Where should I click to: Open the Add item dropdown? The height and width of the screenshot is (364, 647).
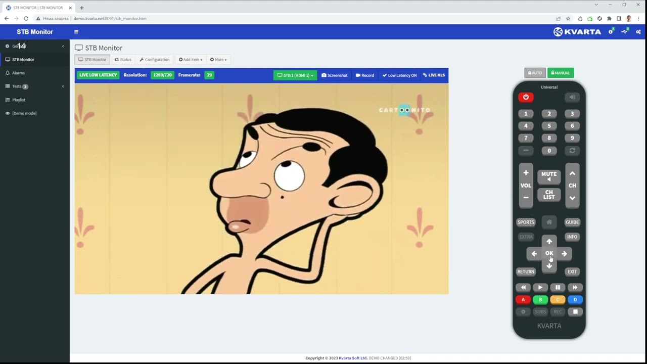click(191, 60)
